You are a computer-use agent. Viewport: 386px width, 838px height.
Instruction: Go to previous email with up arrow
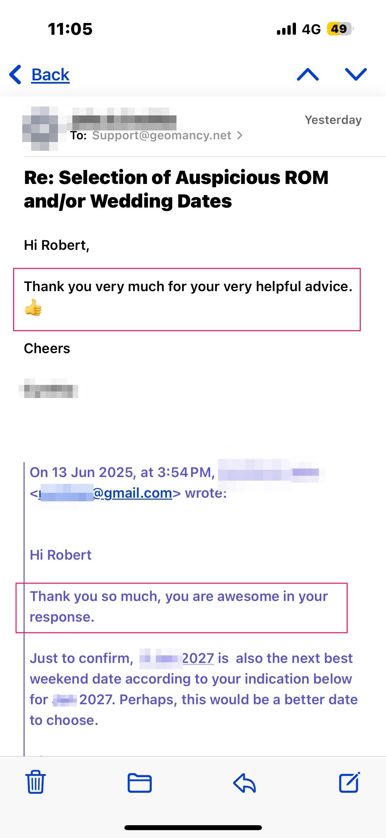click(x=307, y=74)
